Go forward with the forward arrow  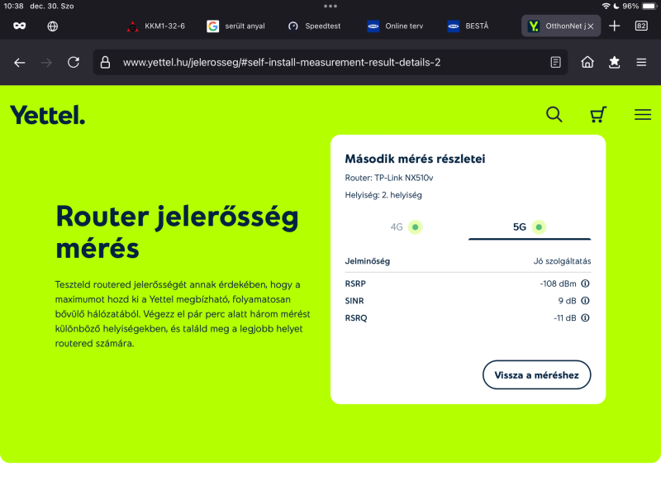(x=46, y=63)
